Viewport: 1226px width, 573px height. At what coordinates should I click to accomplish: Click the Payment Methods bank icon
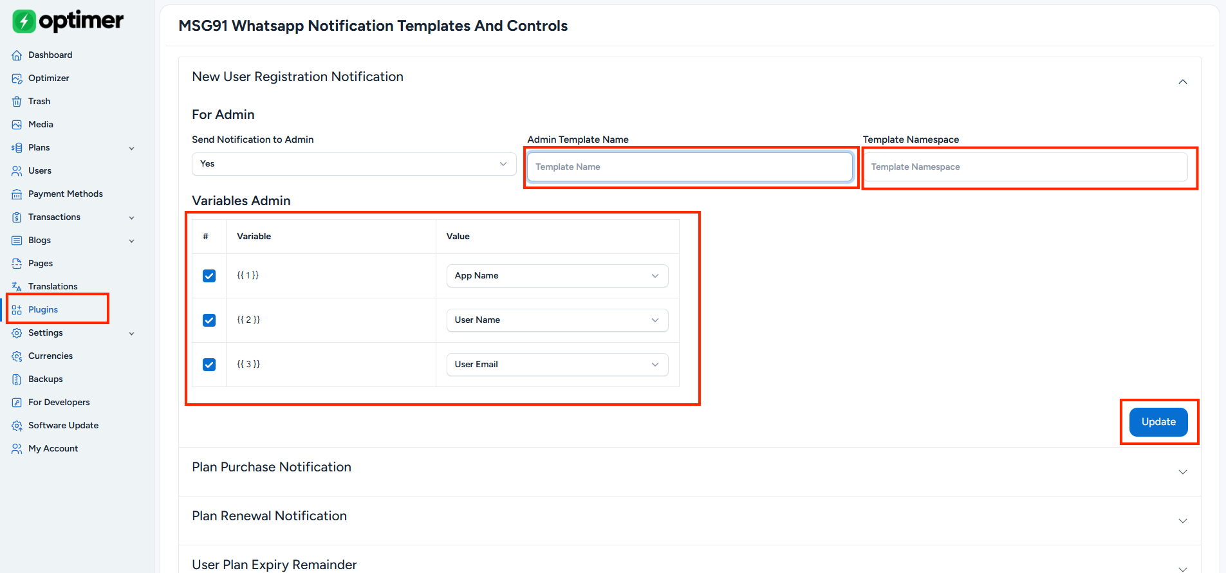[17, 194]
